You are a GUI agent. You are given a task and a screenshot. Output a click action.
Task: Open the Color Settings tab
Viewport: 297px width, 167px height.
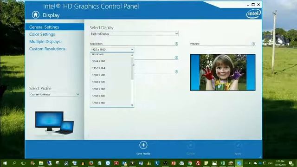coord(42,34)
